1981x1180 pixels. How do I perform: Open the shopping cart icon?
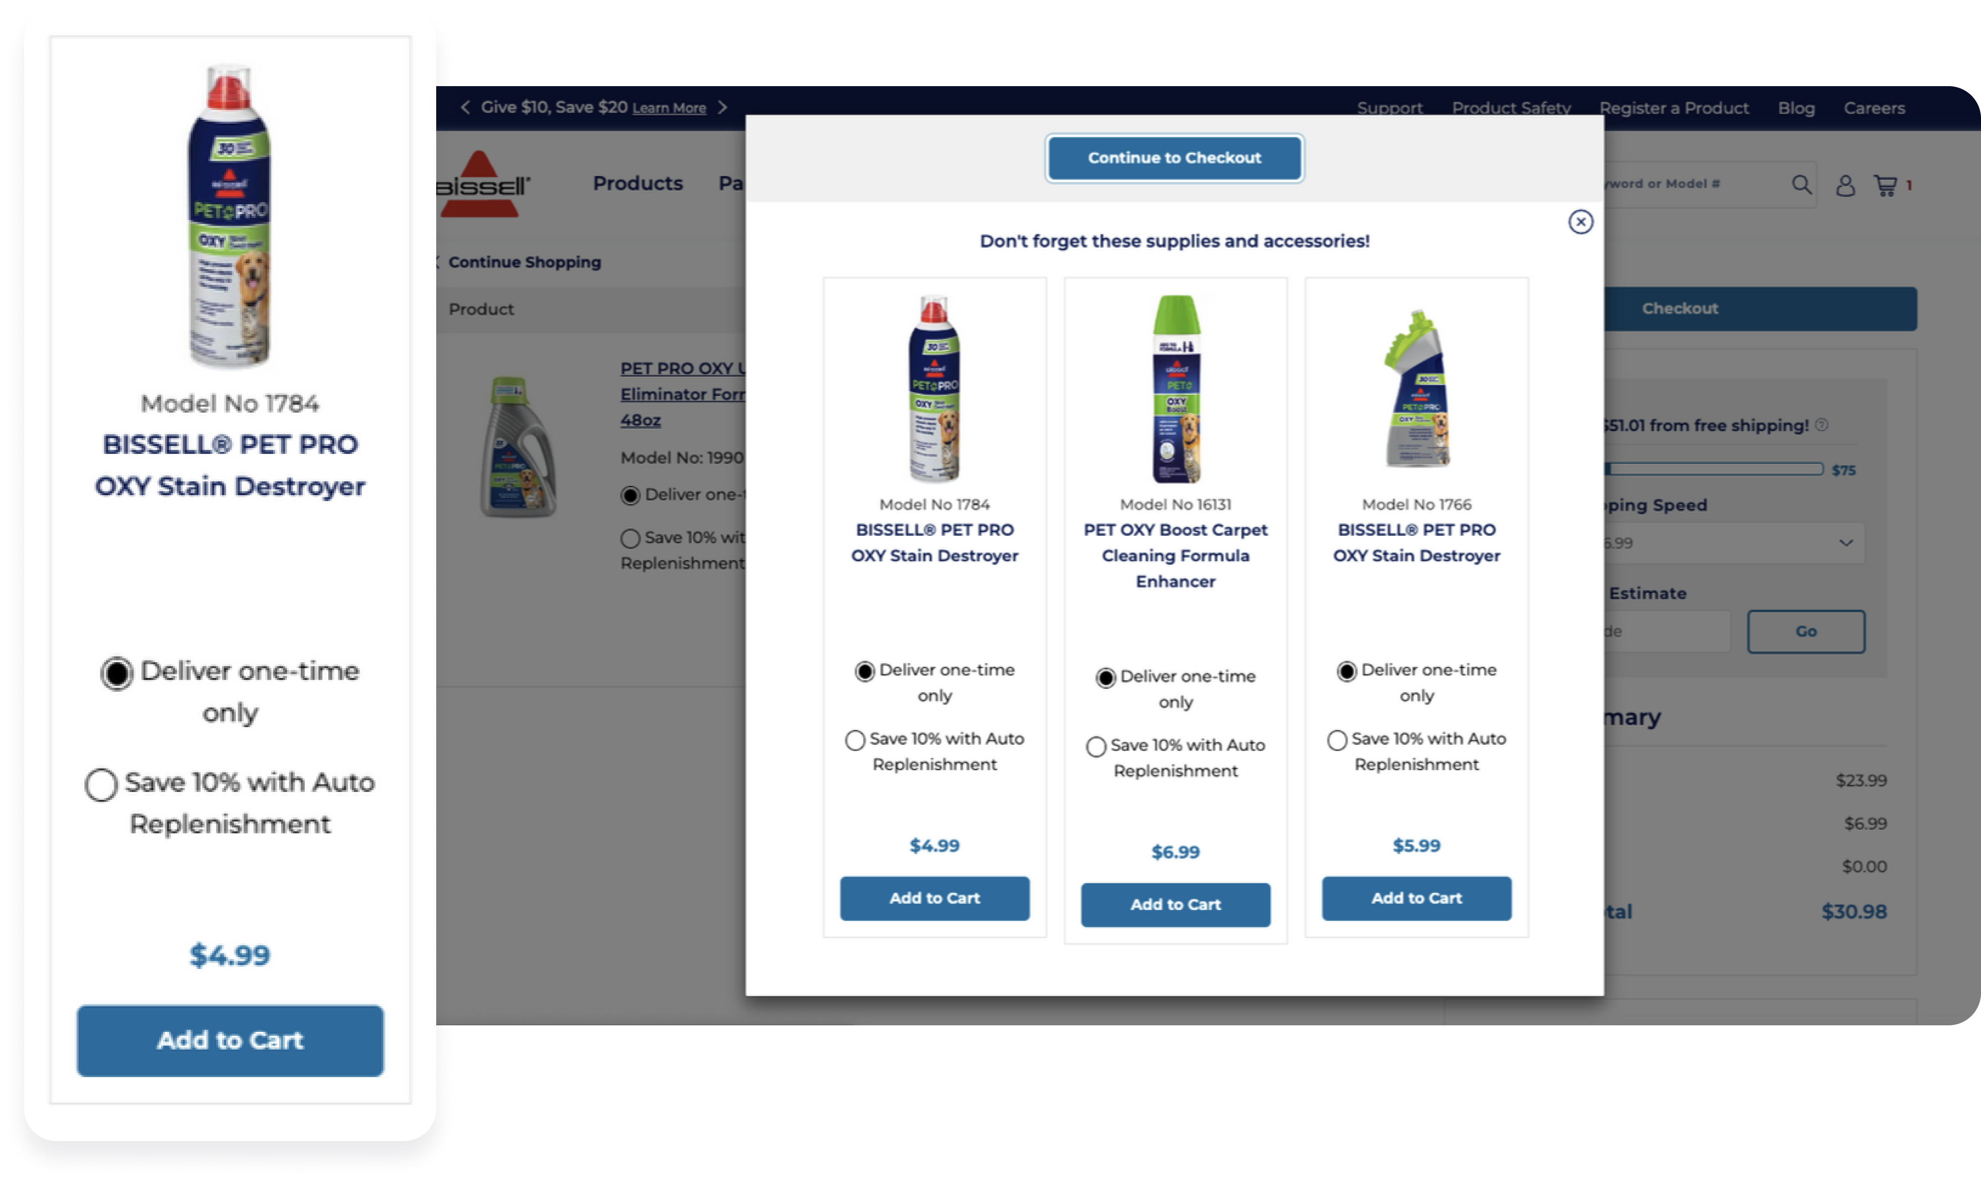coord(1885,185)
